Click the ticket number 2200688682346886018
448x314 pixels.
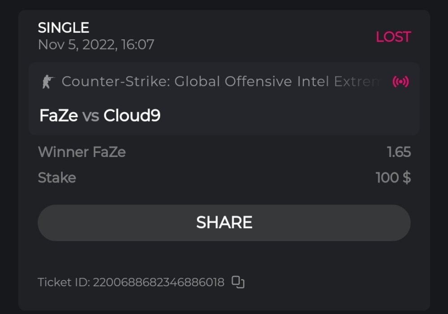click(x=159, y=282)
